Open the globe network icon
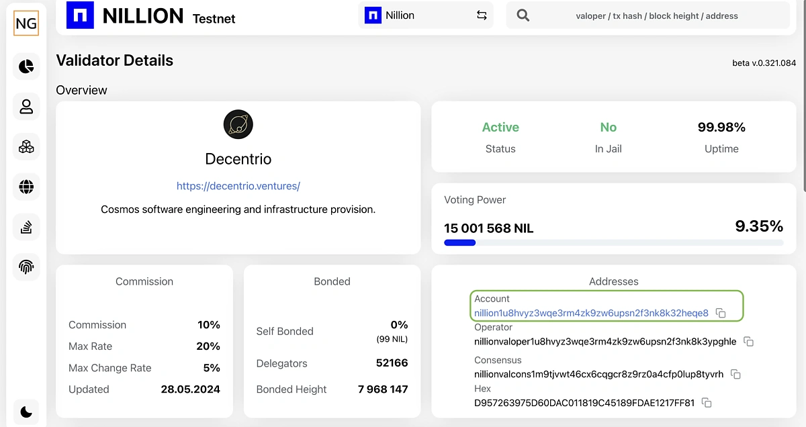Image resolution: width=806 pixels, height=427 pixels. click(26, 187)
